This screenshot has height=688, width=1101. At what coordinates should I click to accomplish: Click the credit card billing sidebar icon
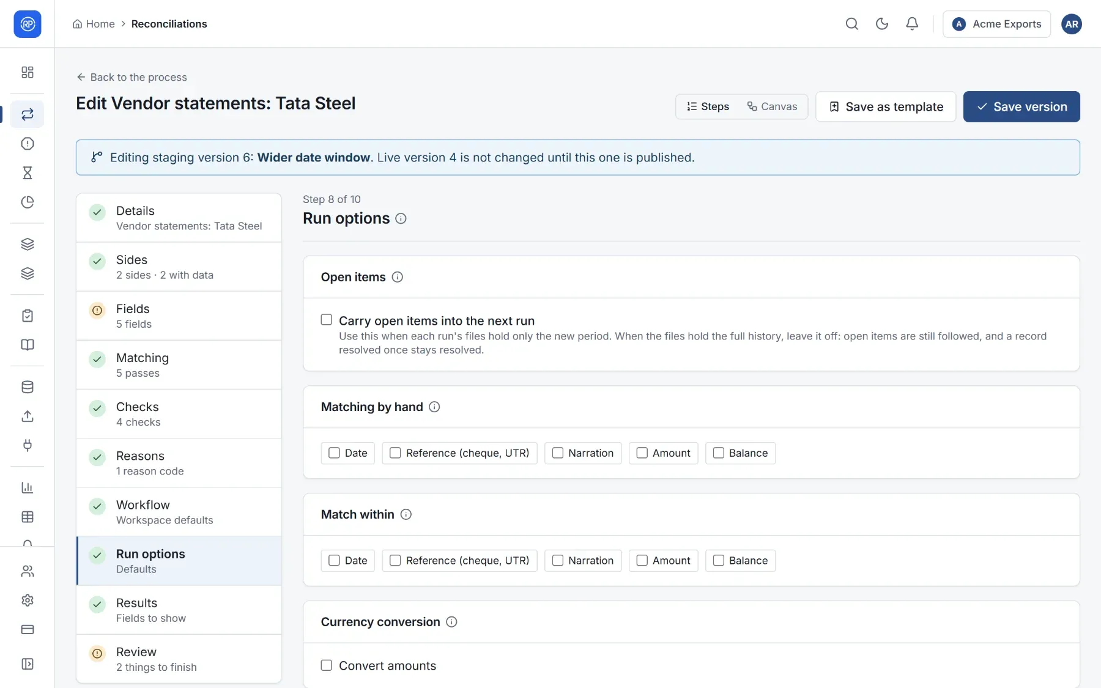click(28, 630)
